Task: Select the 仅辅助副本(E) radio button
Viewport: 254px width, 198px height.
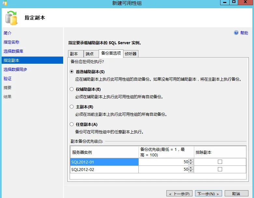Action: pyautogui.click(x=72, y=89)
